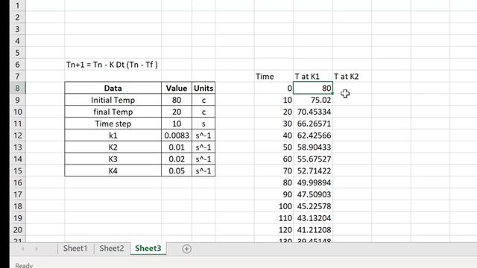This screenshot has height=268, width=477.
Task: Add a new sheet with plus icon
Action: point(186,249)
